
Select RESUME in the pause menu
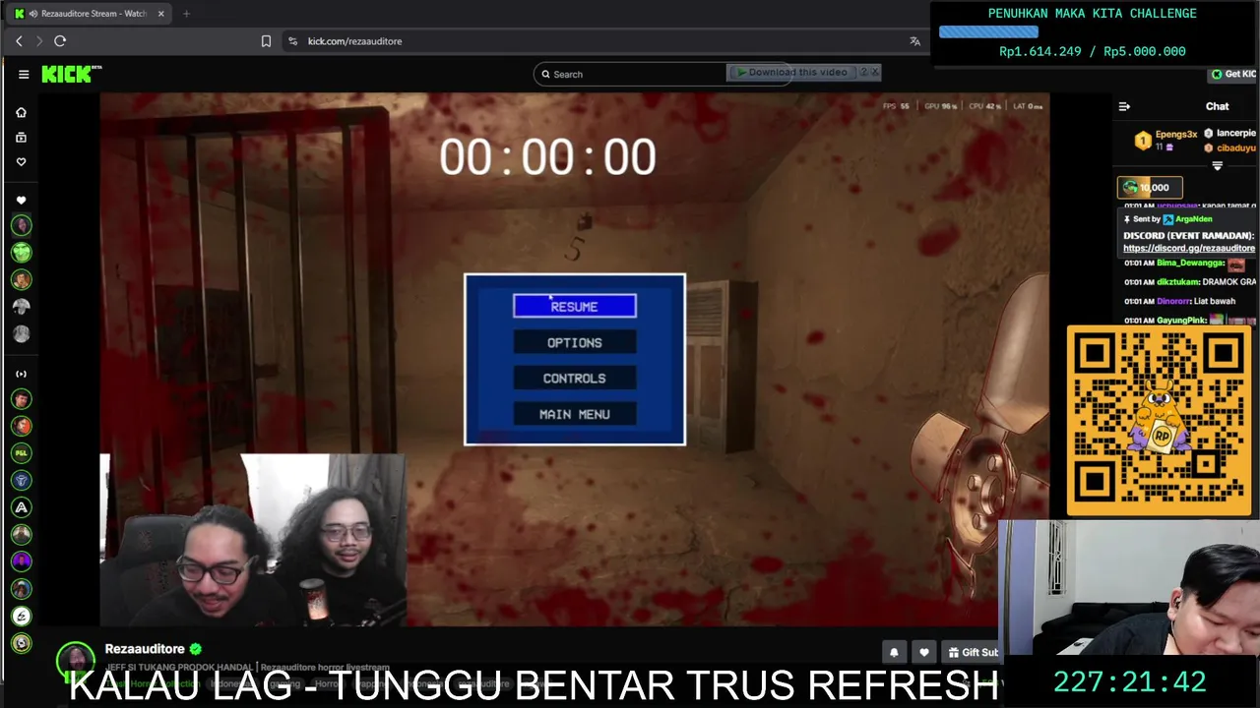click(x=574, y=307)
